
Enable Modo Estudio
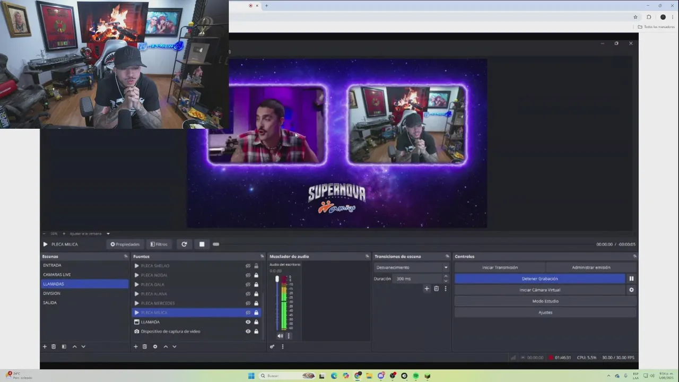click(545, 301)
